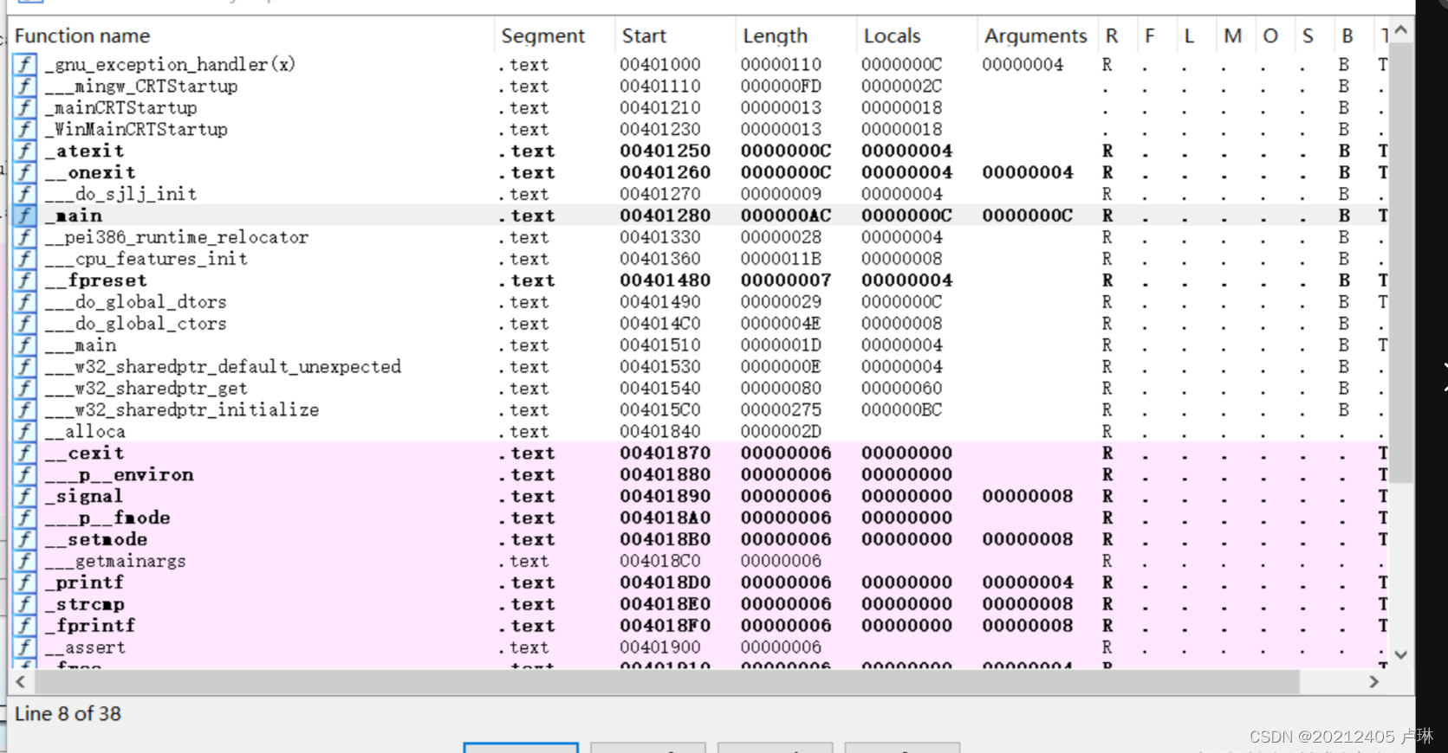
Task: Click the M column header
Action: coord(1232,35)
